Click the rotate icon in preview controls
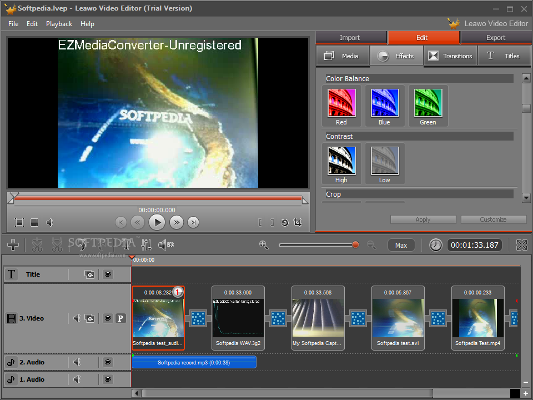The width and height of the screenshot is (533, 400). 284,222
